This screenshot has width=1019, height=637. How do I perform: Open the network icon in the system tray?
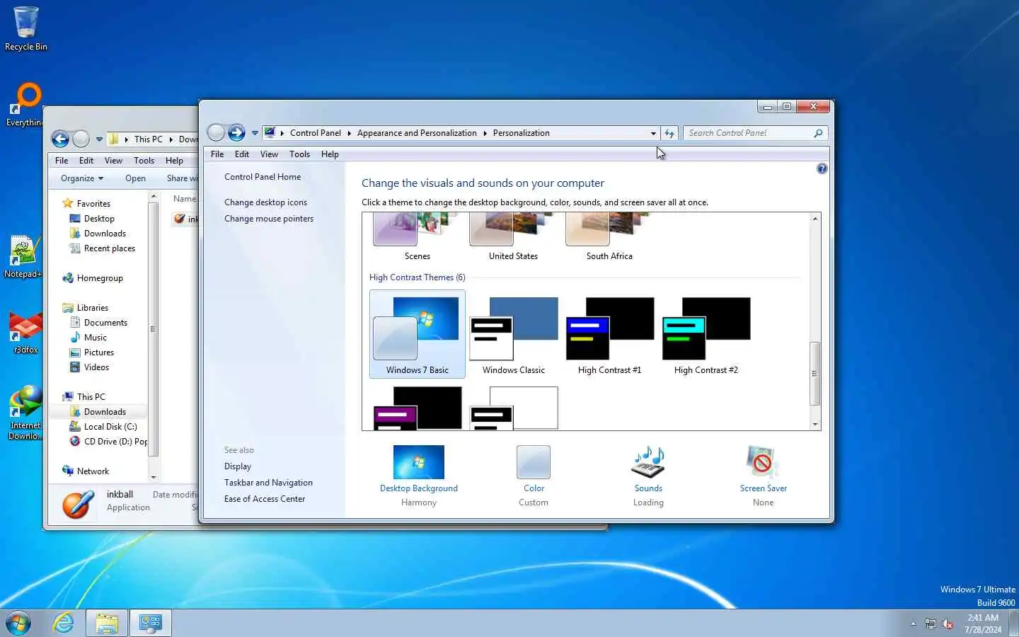point(931,624)
